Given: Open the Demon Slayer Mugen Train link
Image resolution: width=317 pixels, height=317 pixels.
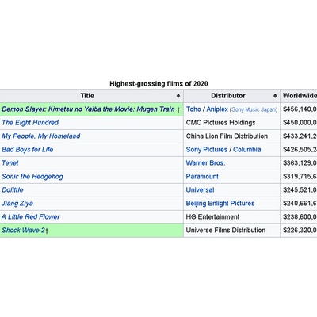Looking at the screenshot, I should coord(88,109).
